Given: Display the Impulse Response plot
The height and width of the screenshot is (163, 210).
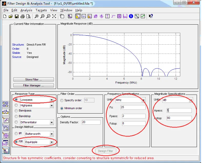Looking at the screenshot, I should (x=107, y=16).
